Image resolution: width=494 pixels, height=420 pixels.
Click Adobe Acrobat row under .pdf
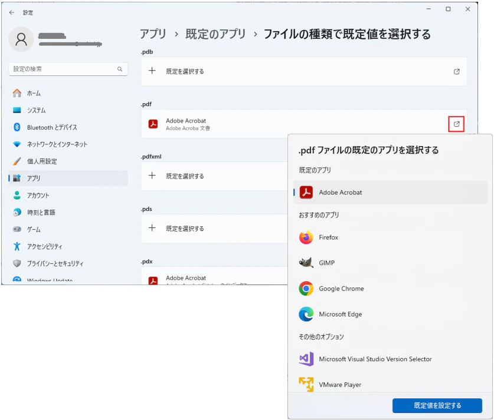point(304,124)
